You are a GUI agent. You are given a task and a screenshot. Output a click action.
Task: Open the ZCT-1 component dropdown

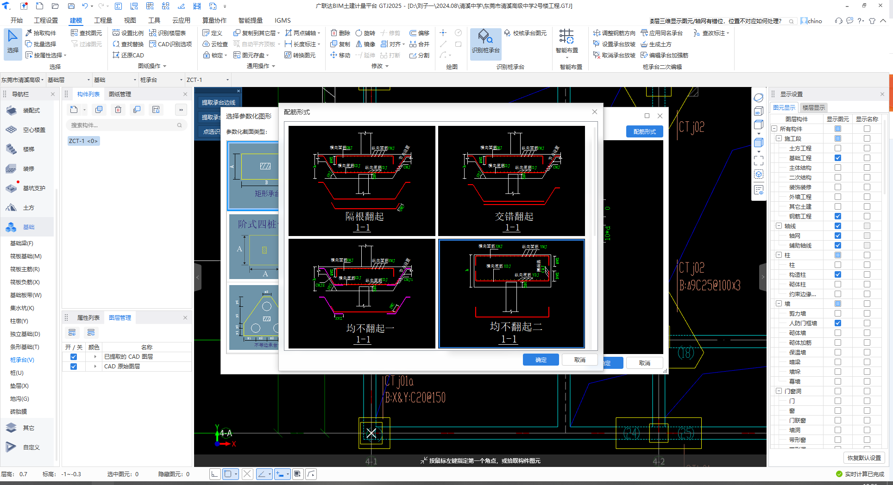(208, 80)
